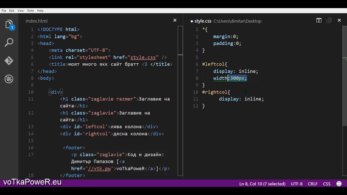This screenshot has width=347, height=195.
Task: Follow the style.css link in the href
Action: [143, 57]
